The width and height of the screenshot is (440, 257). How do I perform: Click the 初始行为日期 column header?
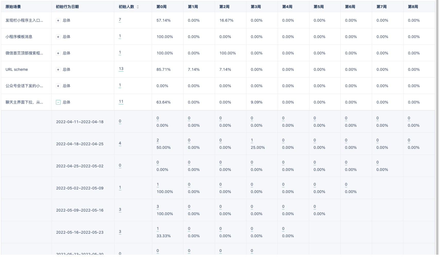coord(67,7)
